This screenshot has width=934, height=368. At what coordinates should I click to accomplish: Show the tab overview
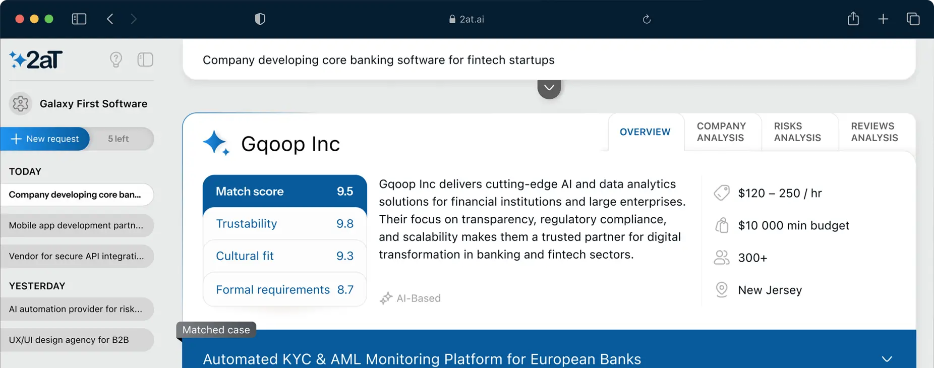(x=913, y=19)
